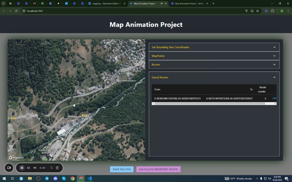Click the saved routes table horizontal scrollbar
292x182 pixels.
[210, 104]
